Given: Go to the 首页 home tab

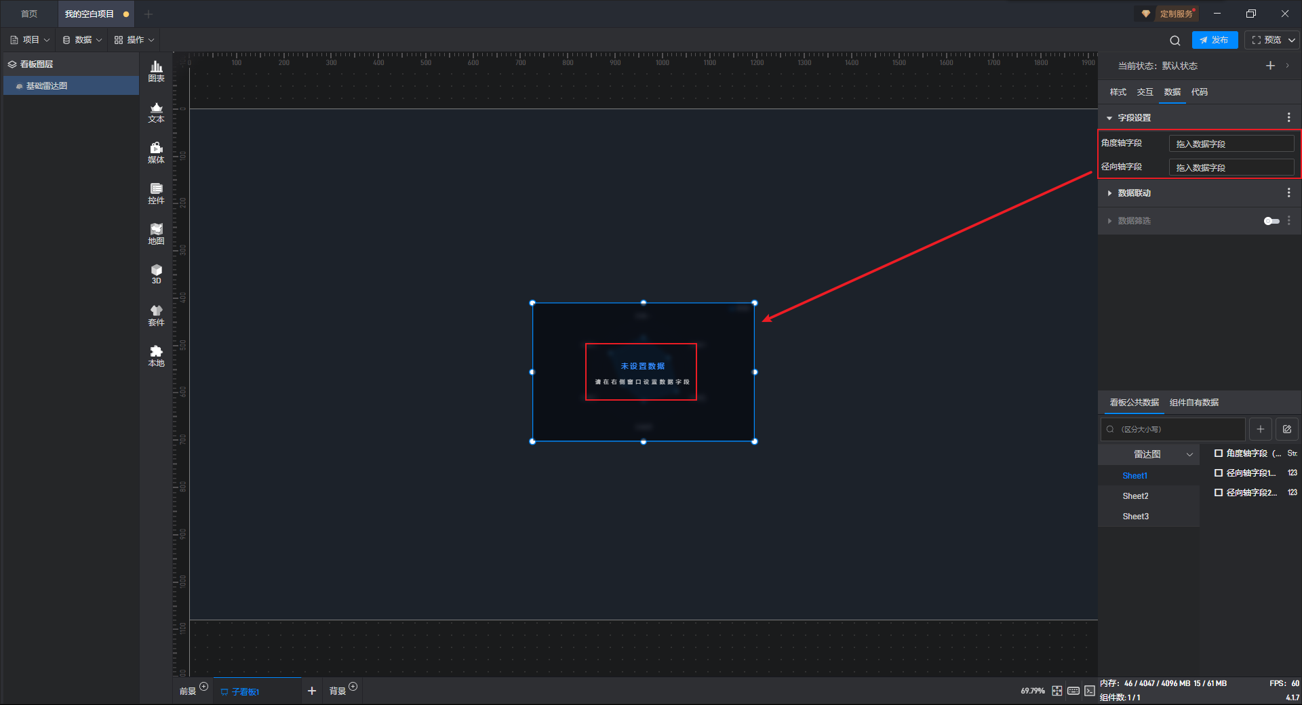Looking at the screenshot, I should pyautogui.click(x=29, y=14).
